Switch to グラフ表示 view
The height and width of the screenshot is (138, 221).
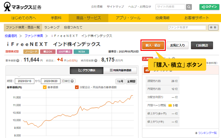[87, 70]
